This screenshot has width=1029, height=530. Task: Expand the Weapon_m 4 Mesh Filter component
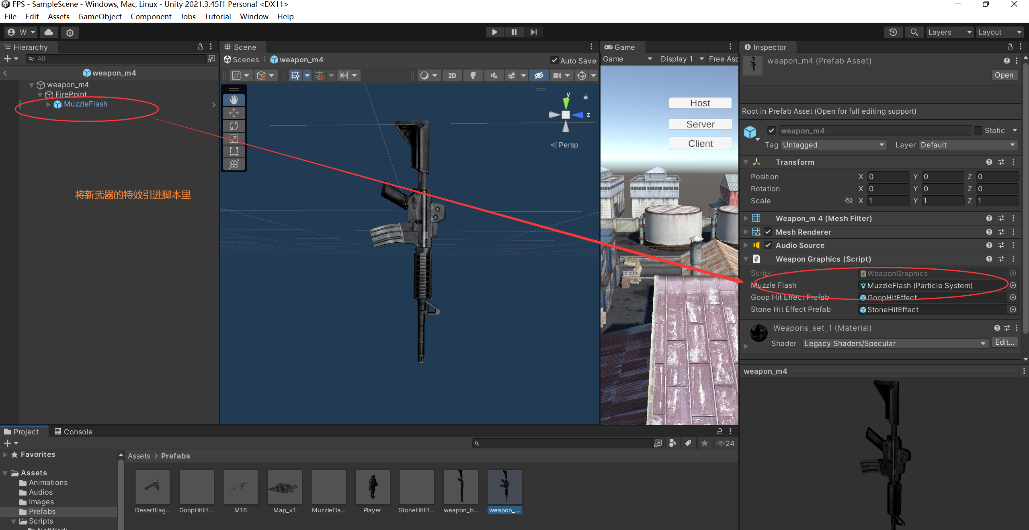[746, 218]
